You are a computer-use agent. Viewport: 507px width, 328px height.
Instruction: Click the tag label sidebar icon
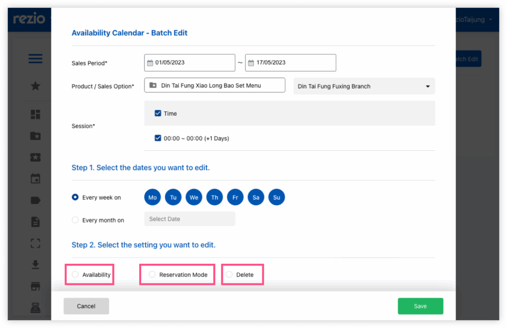tap(35, 200)
